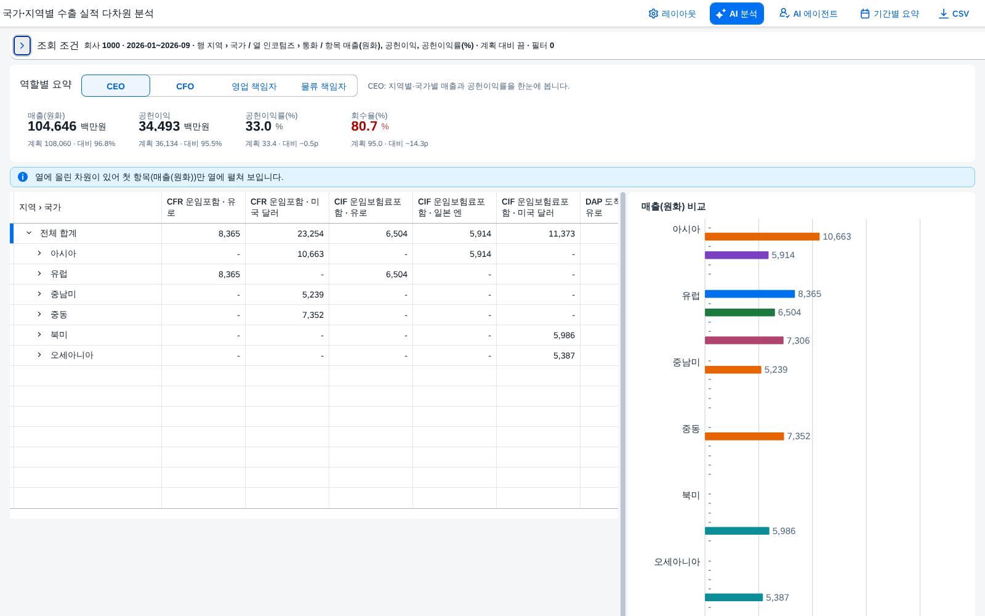985x616 pixels.
Task: Click the download icon beside CSV
Action: point(944,14)
